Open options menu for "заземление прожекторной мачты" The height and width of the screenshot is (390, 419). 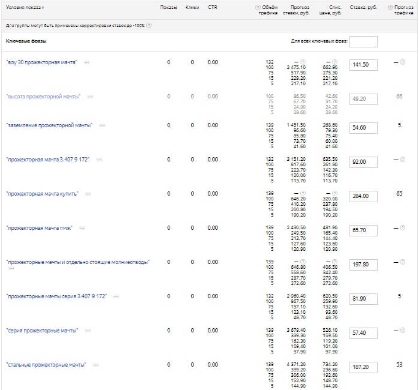point(102,126)
